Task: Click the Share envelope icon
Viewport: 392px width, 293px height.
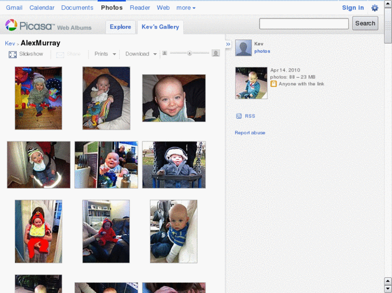Action: [60, 55]
